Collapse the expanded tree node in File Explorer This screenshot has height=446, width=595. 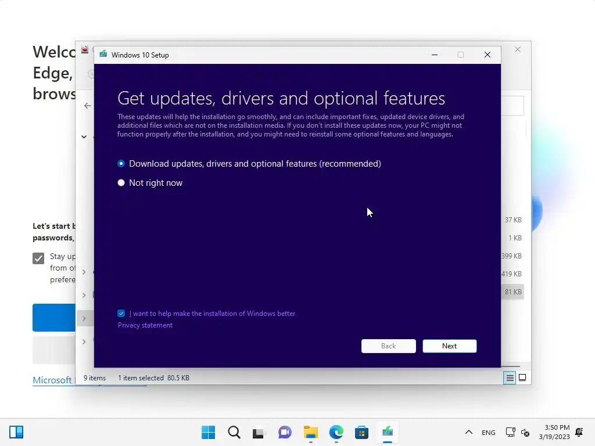pyautogui.click(x=84, y=136)
